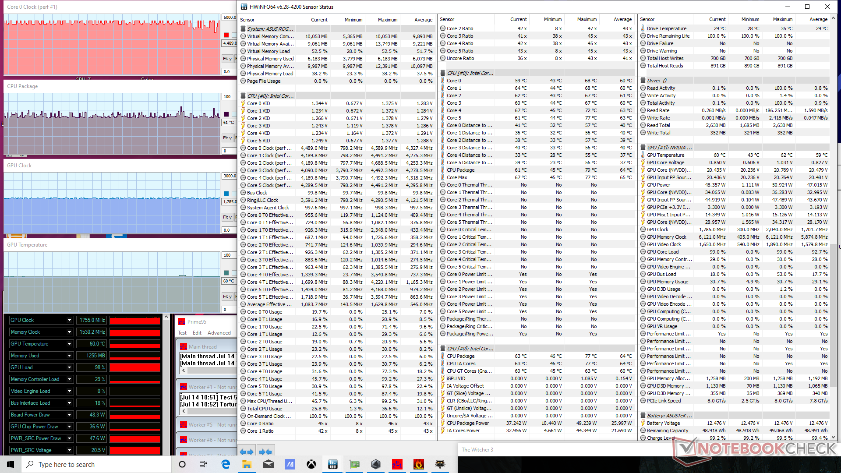Open the Video Engine Load dropdown in GPU-Z
The height and width of the screenshot is (473, 841).
[69, 391]
